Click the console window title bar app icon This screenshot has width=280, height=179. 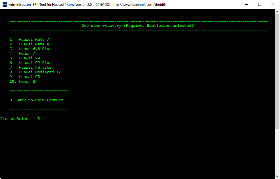(x=5, y=4)
